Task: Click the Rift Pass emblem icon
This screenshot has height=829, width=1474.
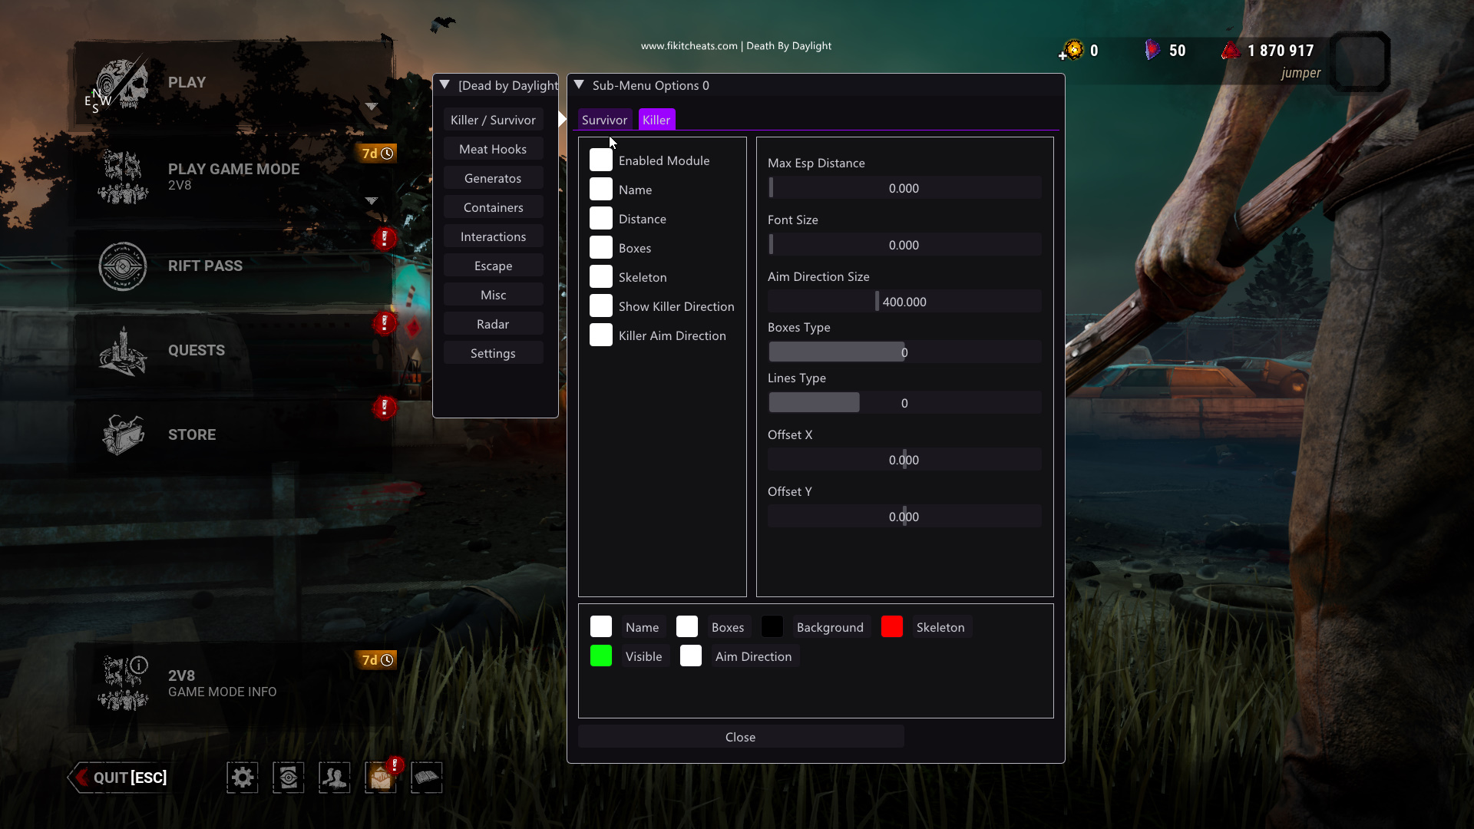Action: [123, 266]
